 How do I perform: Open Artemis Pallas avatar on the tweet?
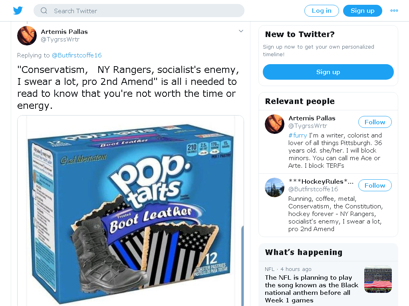27,35
